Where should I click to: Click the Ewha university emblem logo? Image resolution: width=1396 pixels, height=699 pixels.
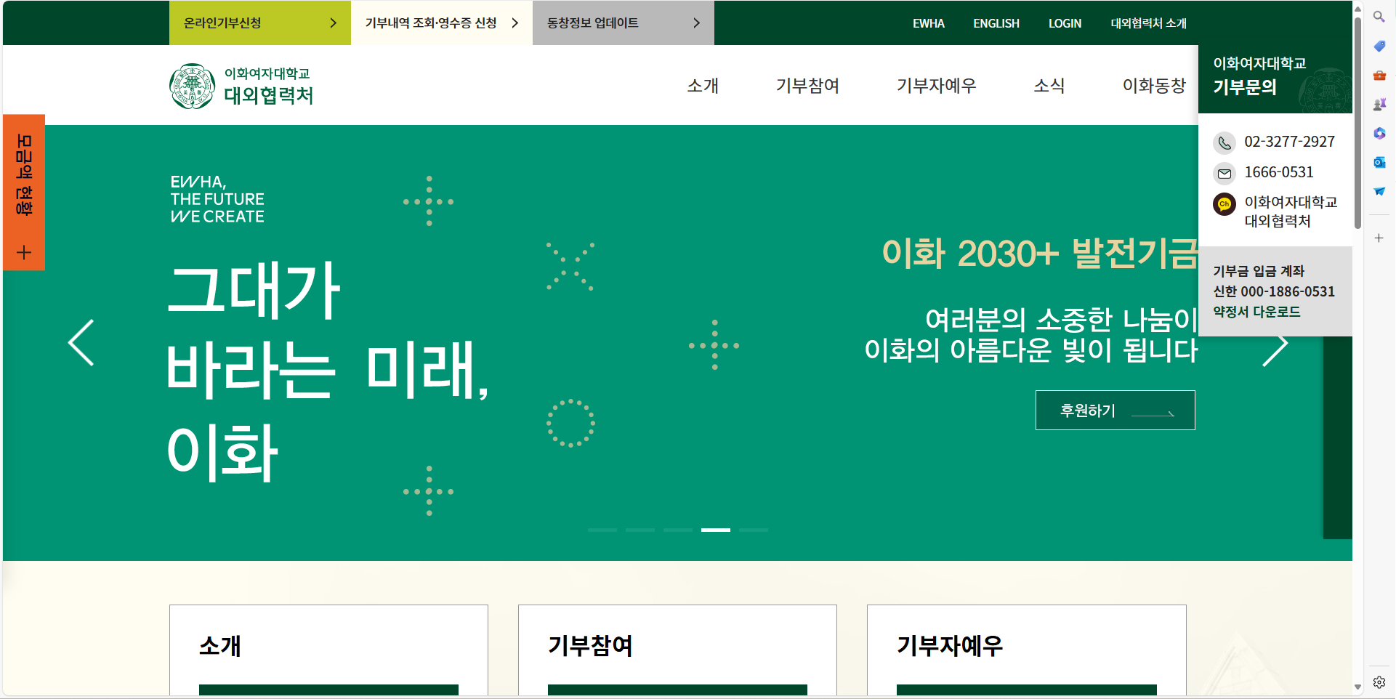[x=192, y=86]
